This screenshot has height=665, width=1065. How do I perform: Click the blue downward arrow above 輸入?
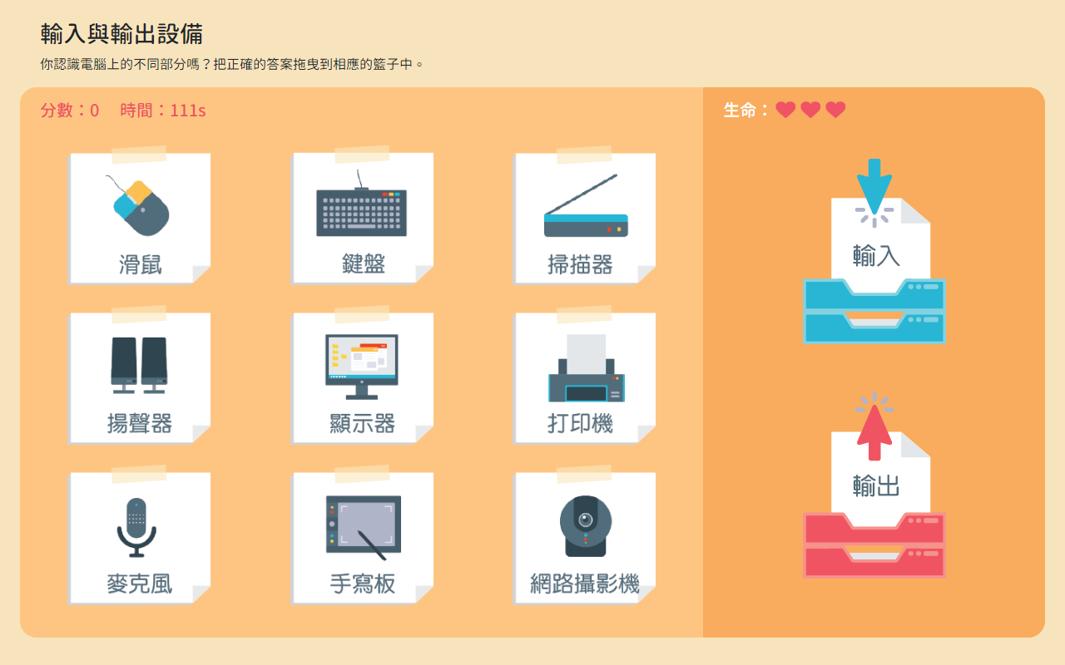point(874,185)
